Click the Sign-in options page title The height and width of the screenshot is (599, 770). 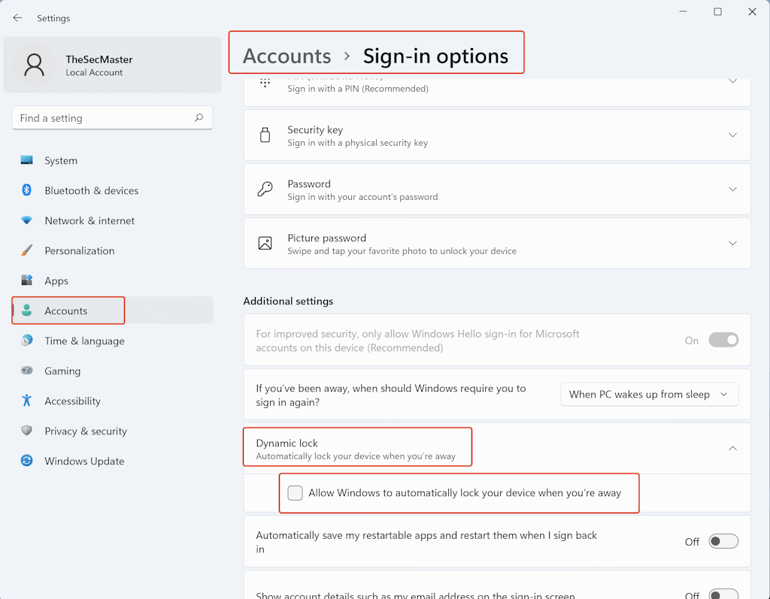[435, 56]
